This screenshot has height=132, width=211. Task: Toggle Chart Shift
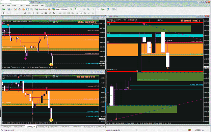(98, 9)
